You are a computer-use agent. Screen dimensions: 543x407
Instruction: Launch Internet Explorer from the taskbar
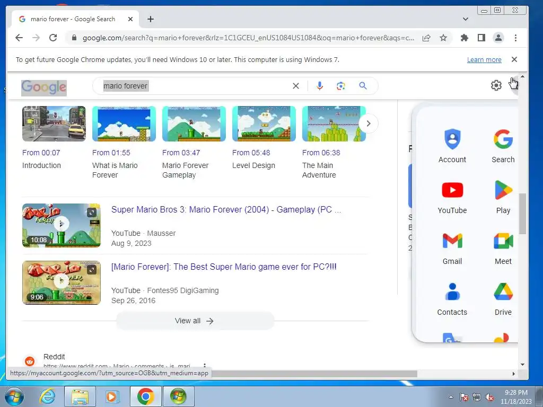[x=47, y=396]
